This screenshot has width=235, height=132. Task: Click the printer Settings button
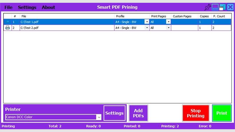tap(114, 113)
